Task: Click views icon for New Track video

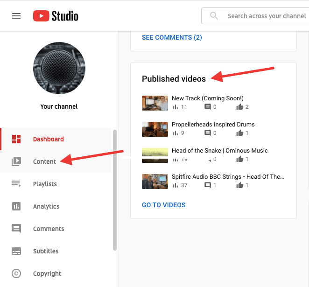Action: pyautogui.click(x=175, y=107)
